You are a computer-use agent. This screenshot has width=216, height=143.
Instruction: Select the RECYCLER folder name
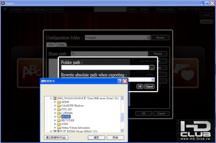[68, 120]
